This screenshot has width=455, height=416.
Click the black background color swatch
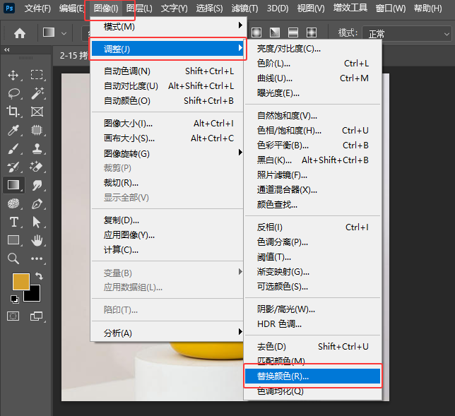[x=34, y=295]
